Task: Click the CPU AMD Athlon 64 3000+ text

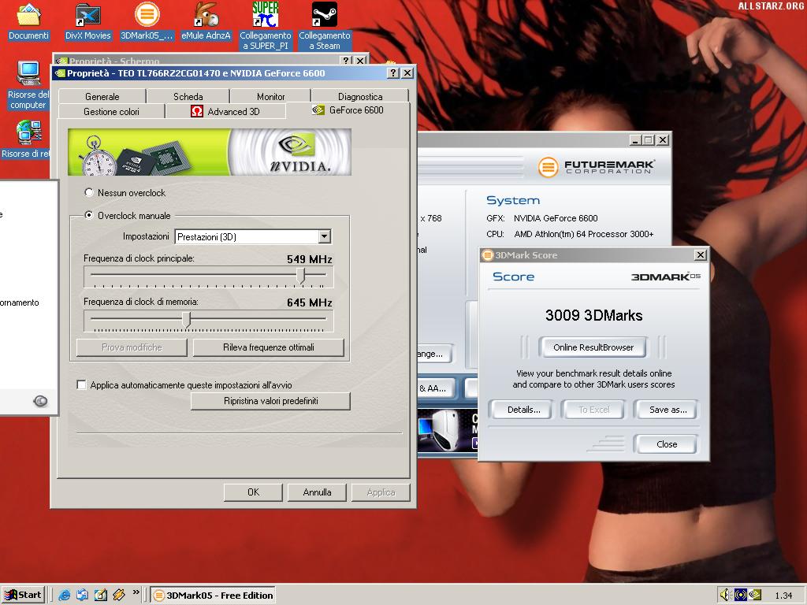Action: pos(570,234)
